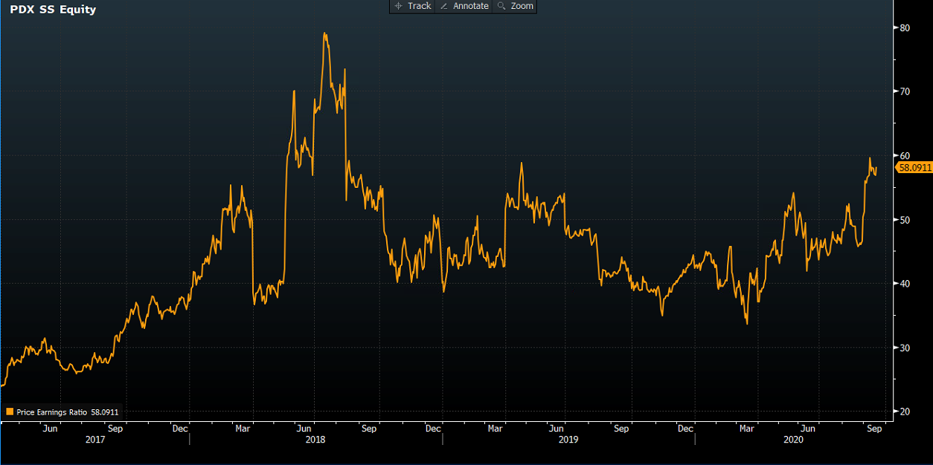Select the 50 tick on y-axis
Screen dimensions: 933x465
coord(905,220)
